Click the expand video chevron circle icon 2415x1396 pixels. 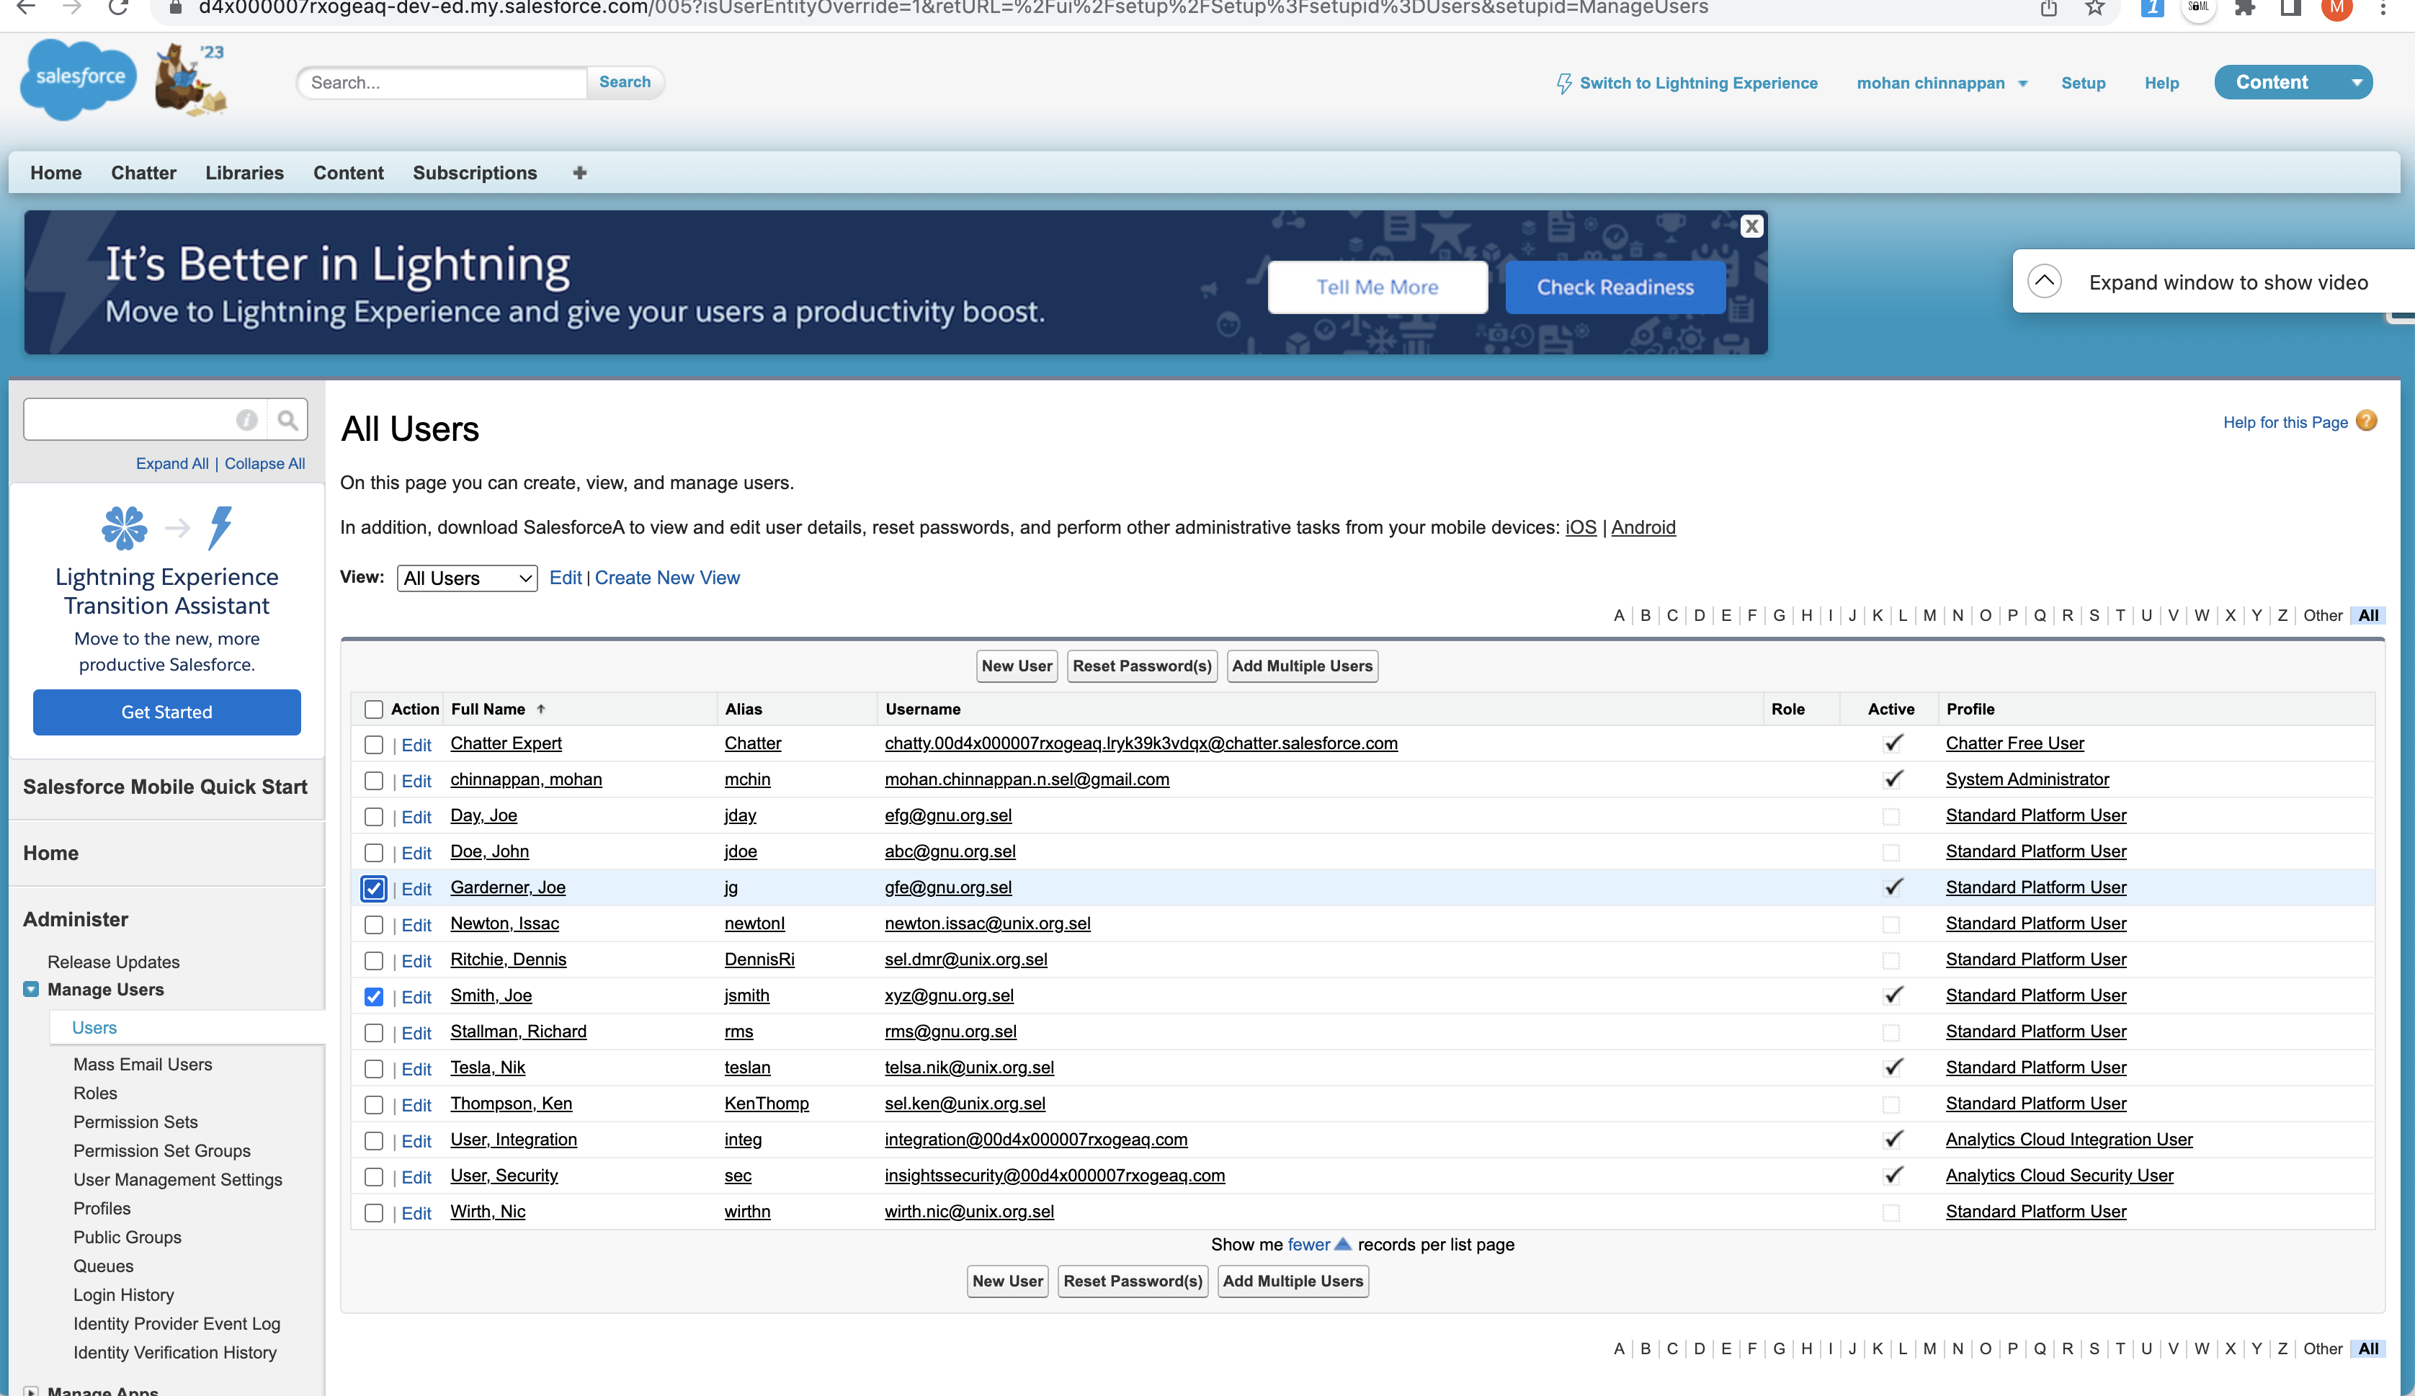point(2044,282)
